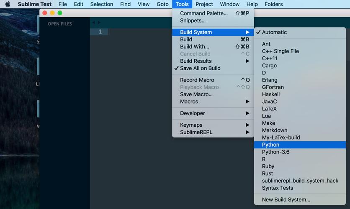
Task: Choose My-LaTex-build build system
Action: pos(300,138)
